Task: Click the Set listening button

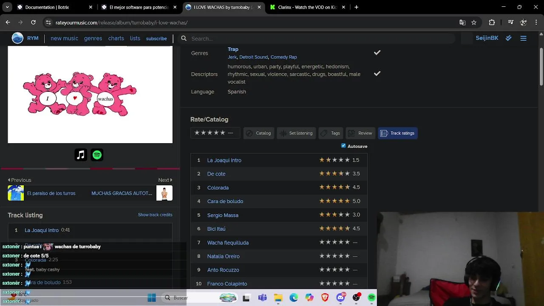Action: [x=296, y=133]
